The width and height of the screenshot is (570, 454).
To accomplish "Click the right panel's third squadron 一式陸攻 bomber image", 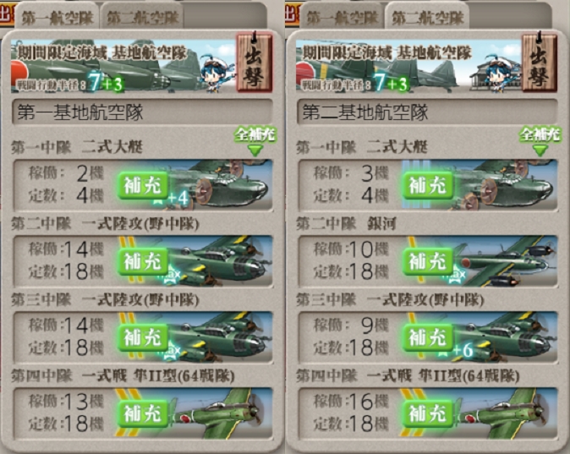I will click(x=505, y=337).
